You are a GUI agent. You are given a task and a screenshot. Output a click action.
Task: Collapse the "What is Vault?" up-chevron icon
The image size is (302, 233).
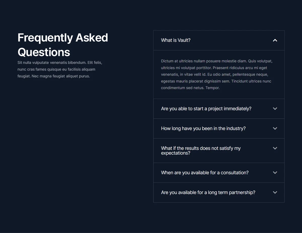(275, 40)
